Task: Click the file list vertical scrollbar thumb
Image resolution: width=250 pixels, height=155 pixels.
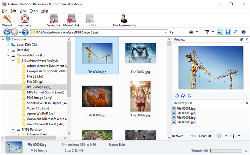Action: [169, 44]
